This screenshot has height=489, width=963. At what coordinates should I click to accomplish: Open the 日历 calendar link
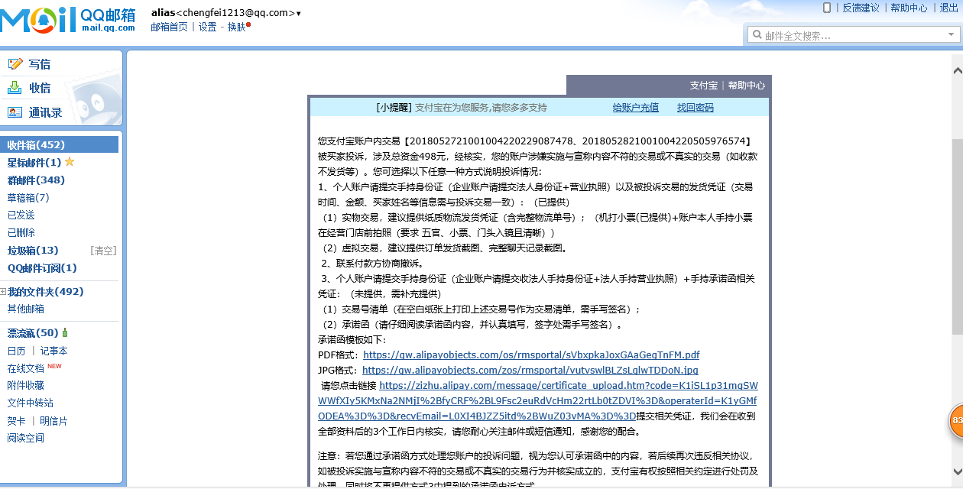(17, 351)
